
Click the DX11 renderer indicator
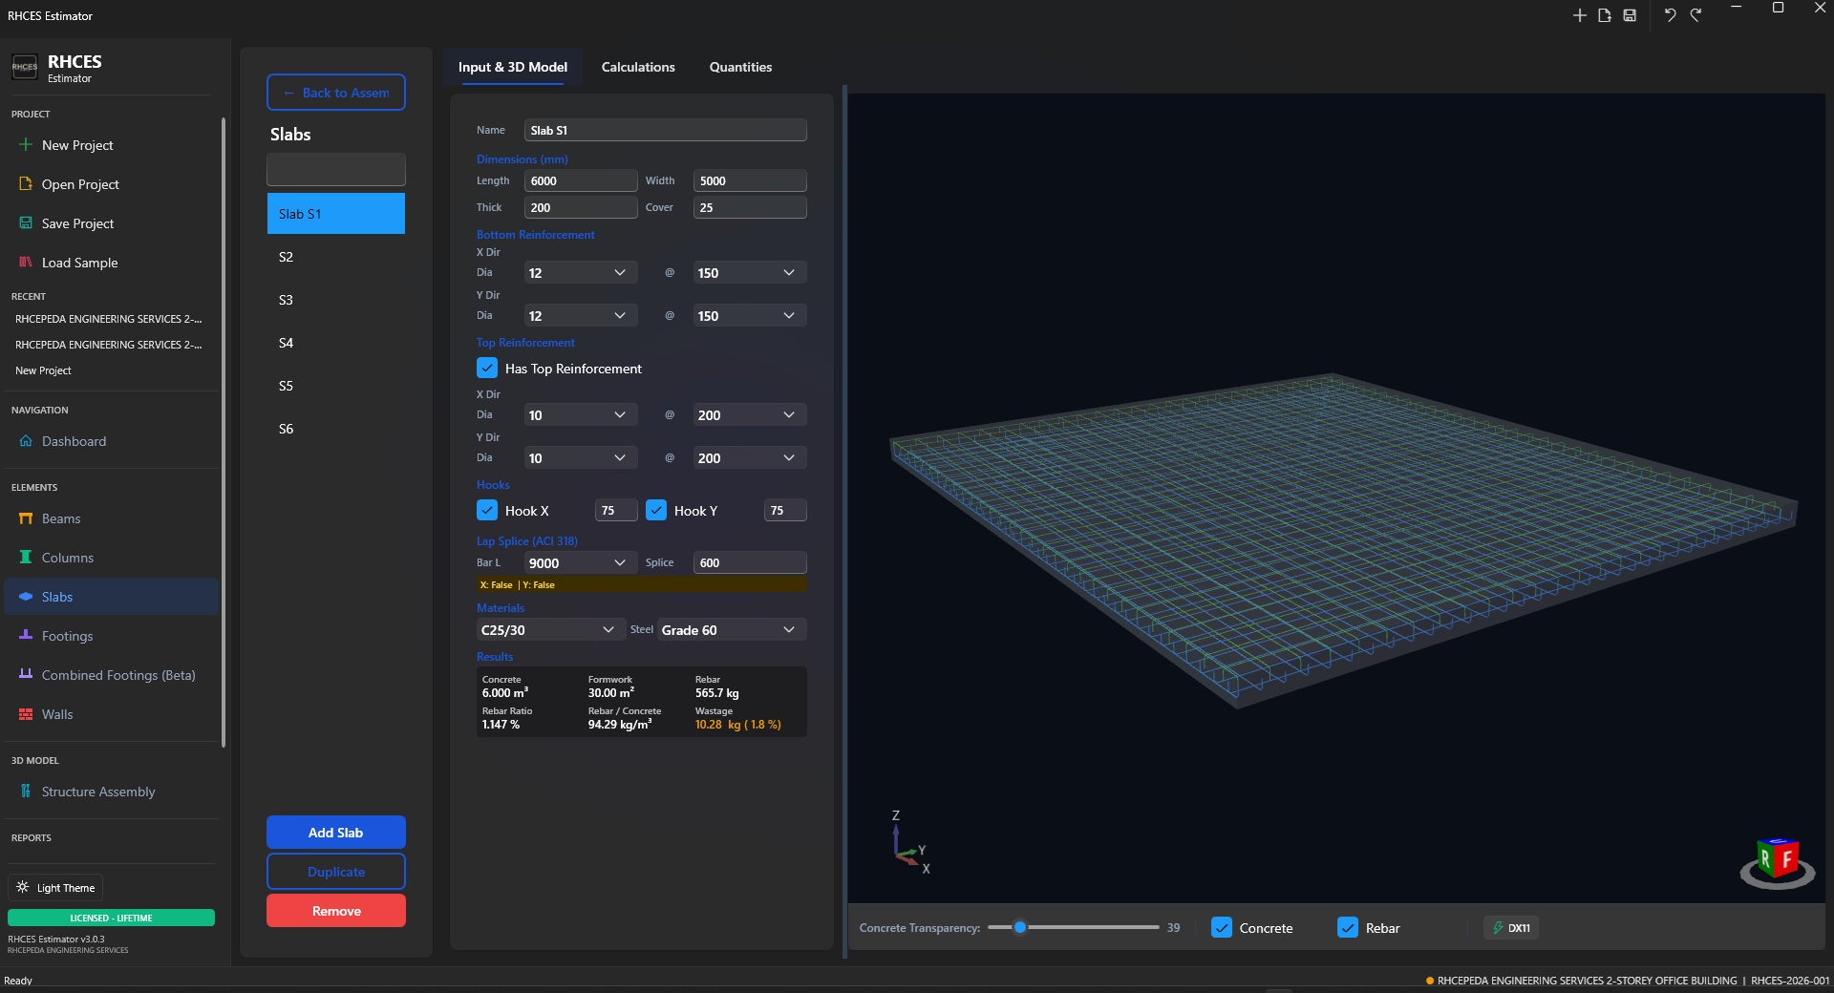pos(1511,928)
